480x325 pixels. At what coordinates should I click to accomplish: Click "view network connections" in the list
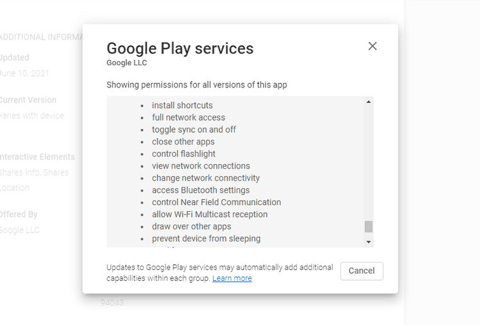(201, 166)
